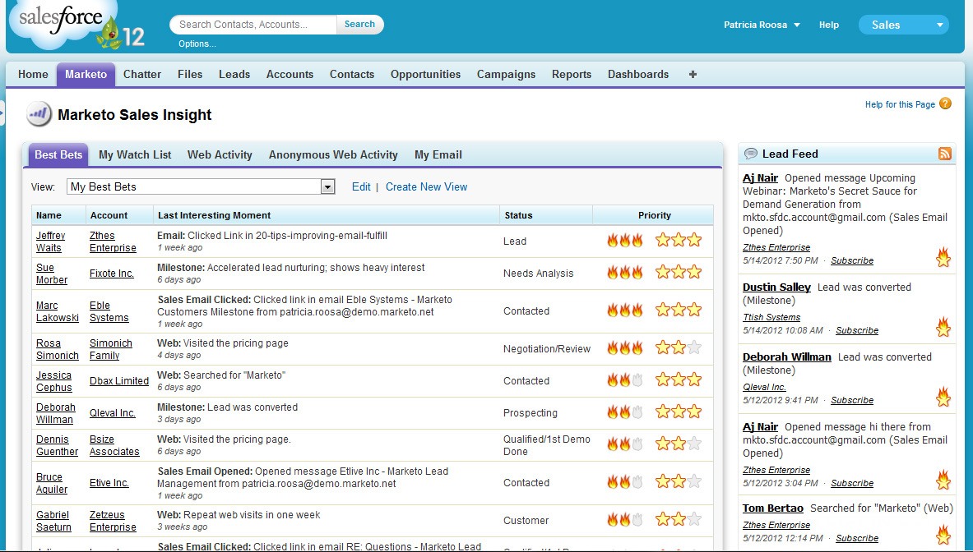Select the My Watch List tab
This screenshot has width=973, height=552.
coord(135,155)
